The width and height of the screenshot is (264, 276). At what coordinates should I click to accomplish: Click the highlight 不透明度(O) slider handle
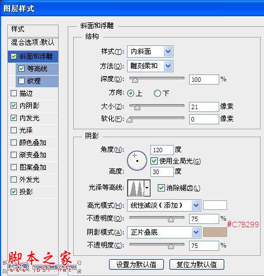tap(171, 219)
